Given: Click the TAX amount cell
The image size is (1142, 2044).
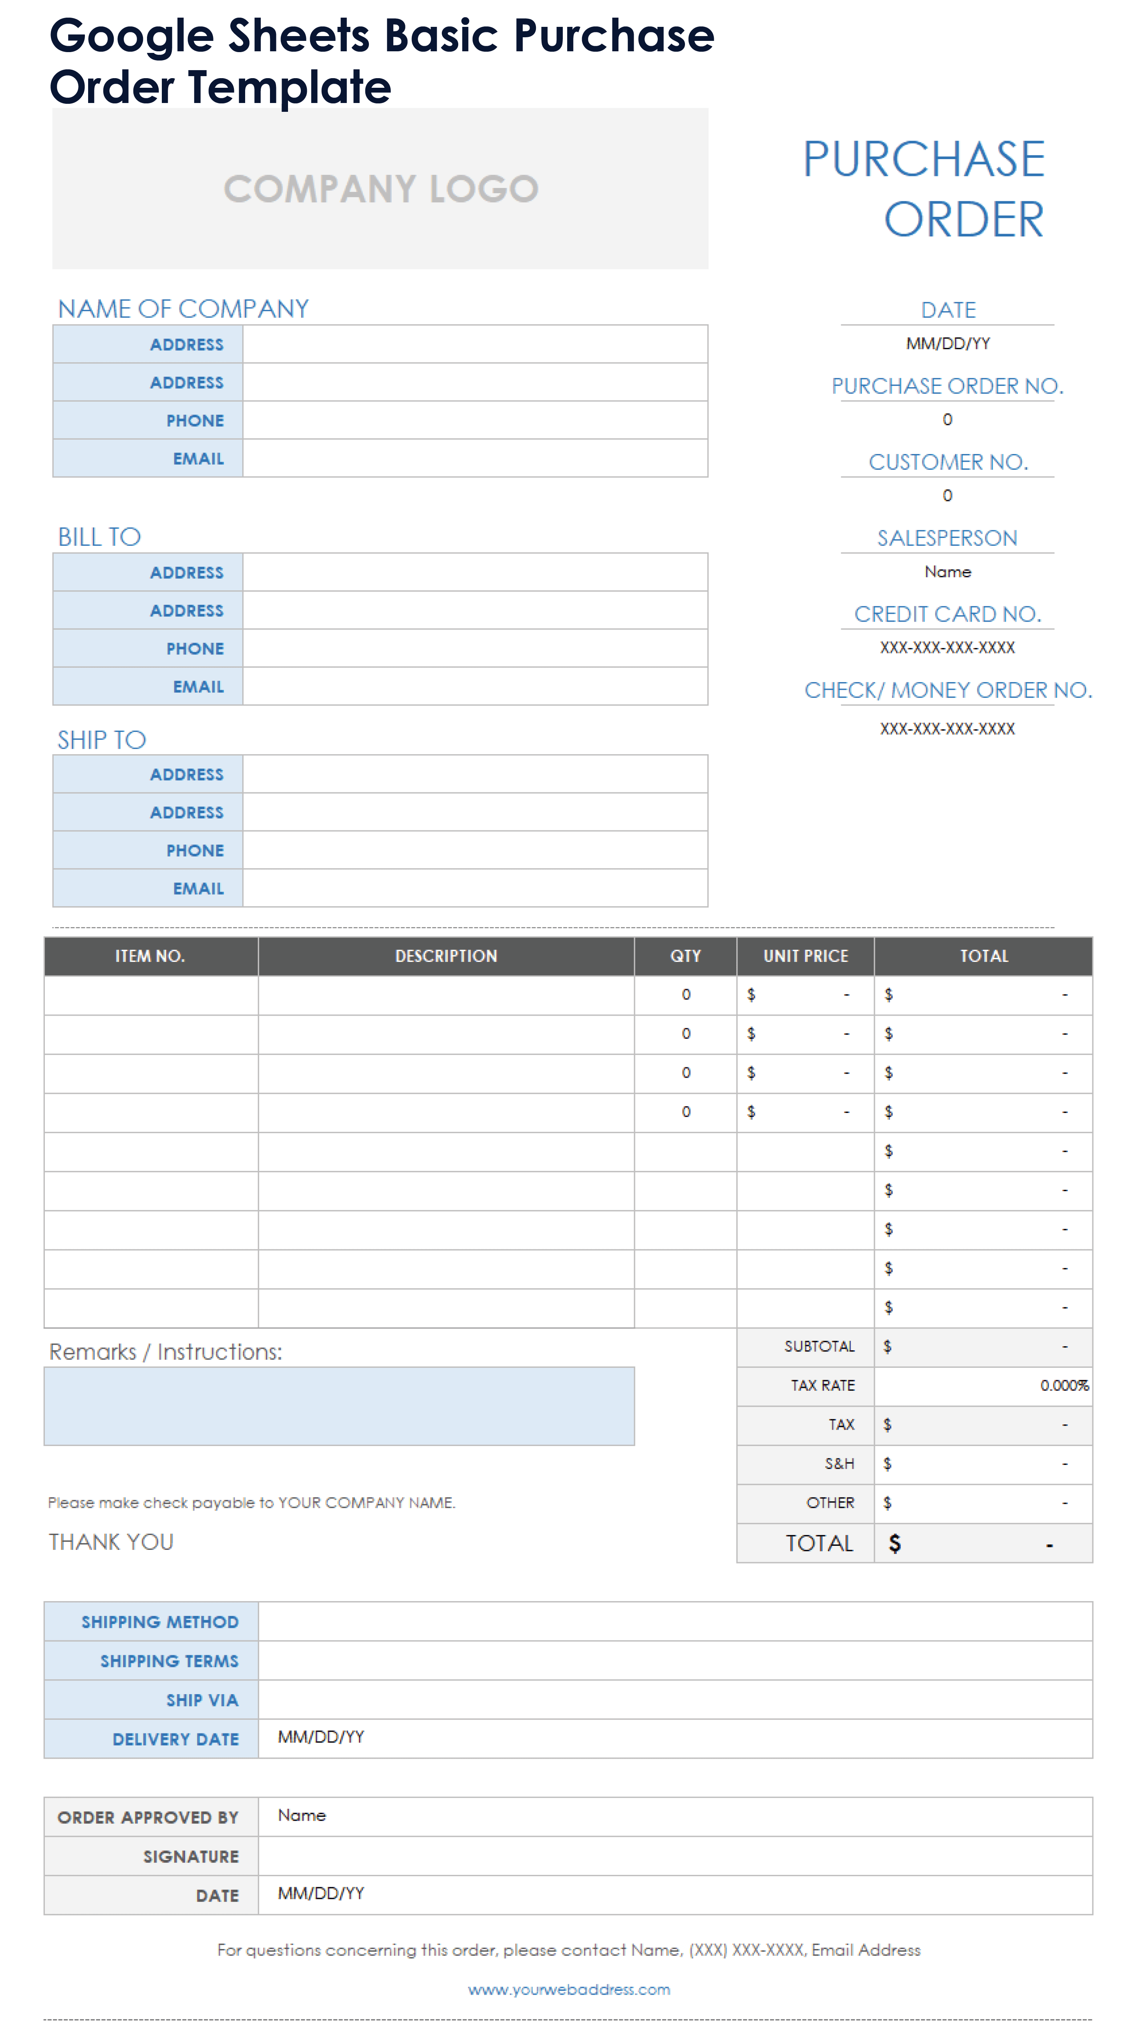Looking at the screenshot, I should 983,1425.
